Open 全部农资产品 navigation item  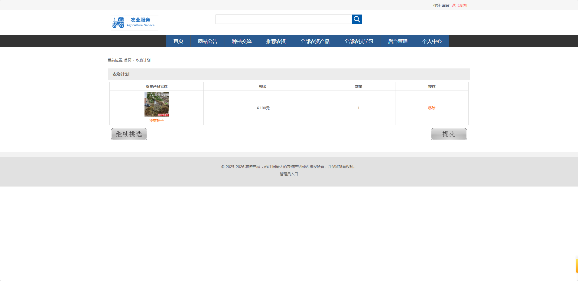click(x=315, y=41)
